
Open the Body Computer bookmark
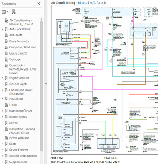(x=19, y=41)
